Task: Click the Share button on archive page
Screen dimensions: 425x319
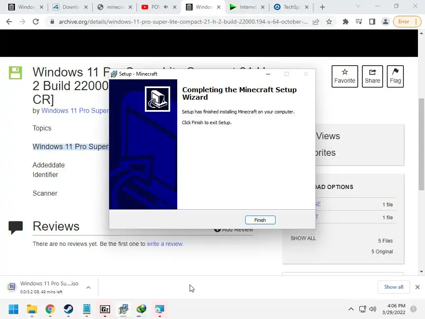Action: coord(372,76)
